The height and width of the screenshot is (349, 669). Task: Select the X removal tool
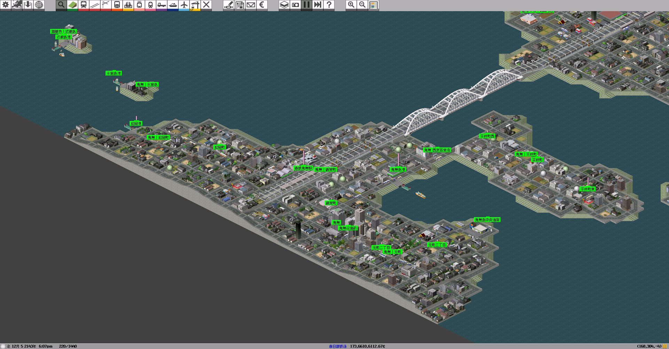(206, 5)
